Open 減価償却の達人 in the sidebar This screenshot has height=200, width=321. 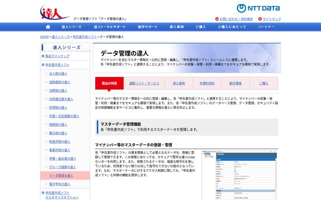click(60, 82)
